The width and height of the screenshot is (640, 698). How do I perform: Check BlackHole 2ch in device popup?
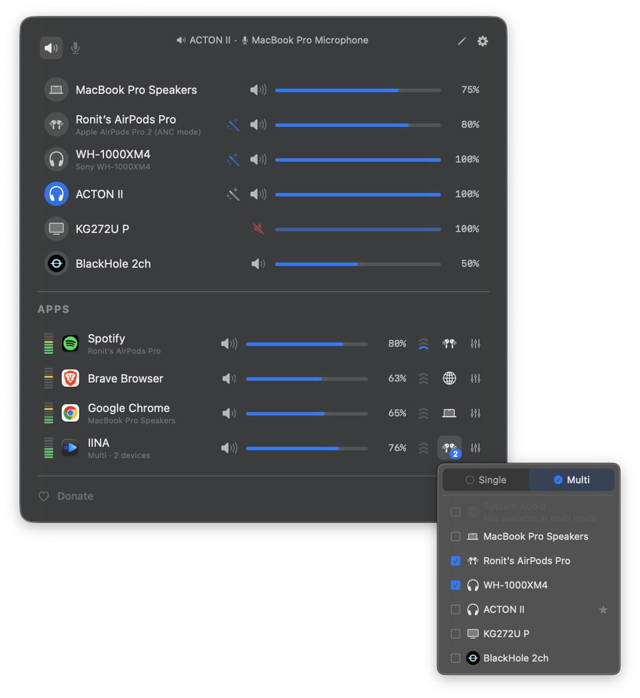[x=456, y=658]
